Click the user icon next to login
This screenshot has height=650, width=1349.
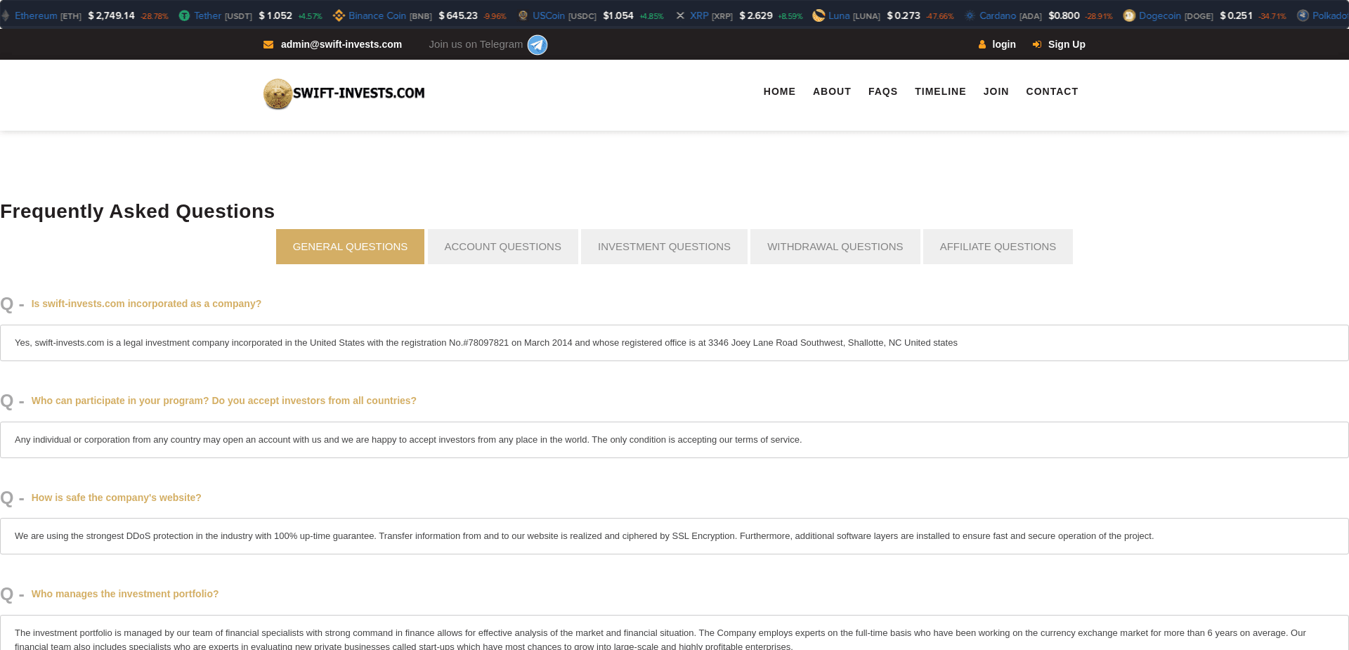[982, 44]
